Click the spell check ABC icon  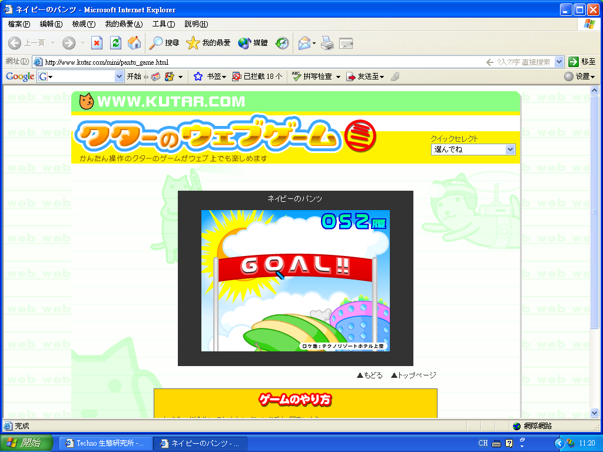pos(296,77)
